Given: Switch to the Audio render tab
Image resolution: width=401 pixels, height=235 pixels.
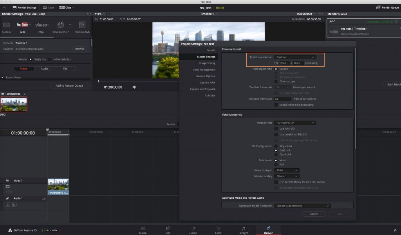Looking at the screenshot, I should [x=45, y=69].
